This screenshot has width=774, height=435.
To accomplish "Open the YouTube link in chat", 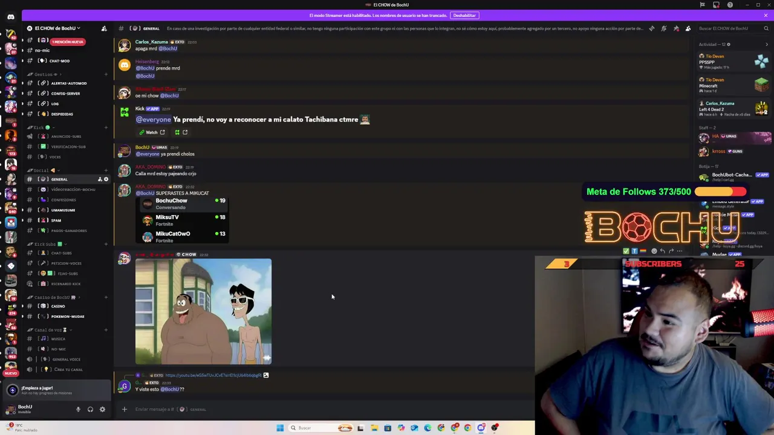I will (213, 375).
